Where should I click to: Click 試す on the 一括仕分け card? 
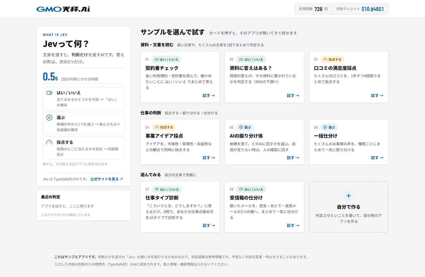(377, 158)
